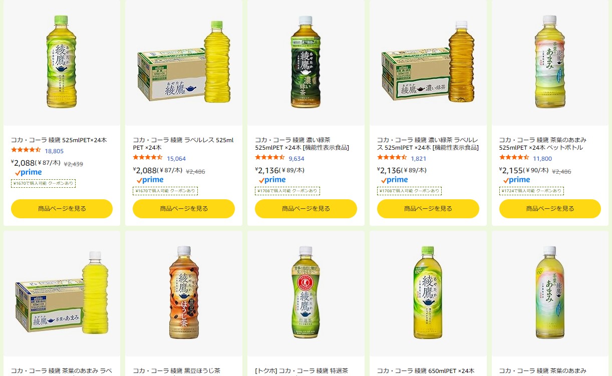
Task: Select the ¥1724 coupon badge for 茶葉のあまみ
Action: coord(531,191)
